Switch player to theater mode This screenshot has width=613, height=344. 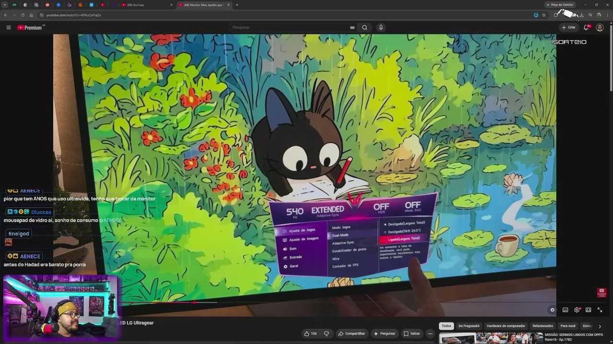click(589, 310)
